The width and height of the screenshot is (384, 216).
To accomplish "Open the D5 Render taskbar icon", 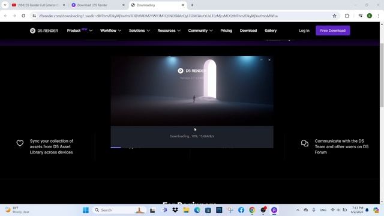I will pyautogui.click(x=274, y=210).
